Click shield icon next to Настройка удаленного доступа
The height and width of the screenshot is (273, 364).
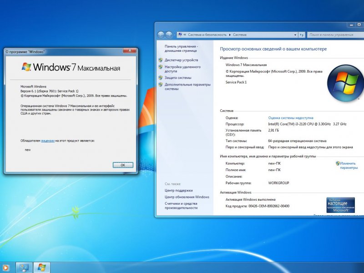point(161,67)
